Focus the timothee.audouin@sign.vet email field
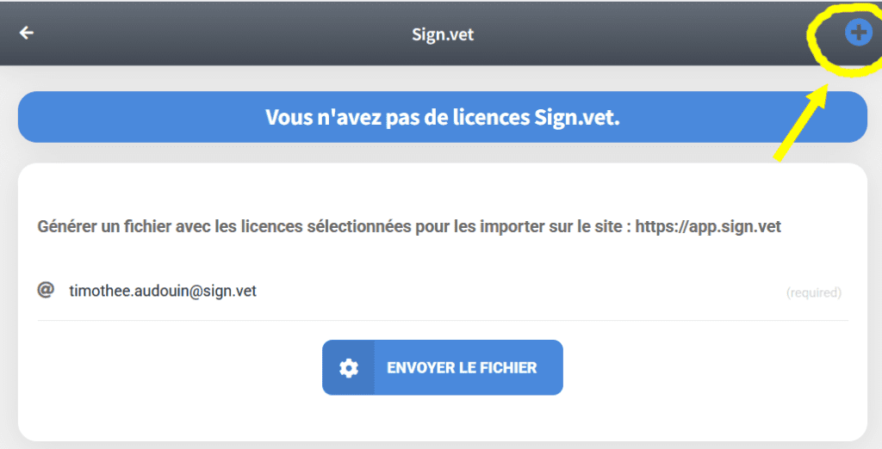 pyautogui.click(x=163, y=292)
